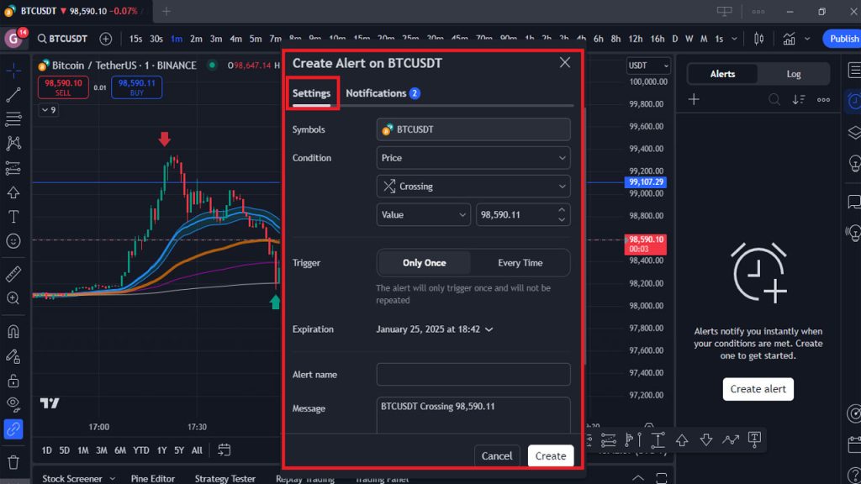This screenshot has height=484, width=861.
Task: Toggle hide drawings with the eye icon
Action: tap(13, 402)
